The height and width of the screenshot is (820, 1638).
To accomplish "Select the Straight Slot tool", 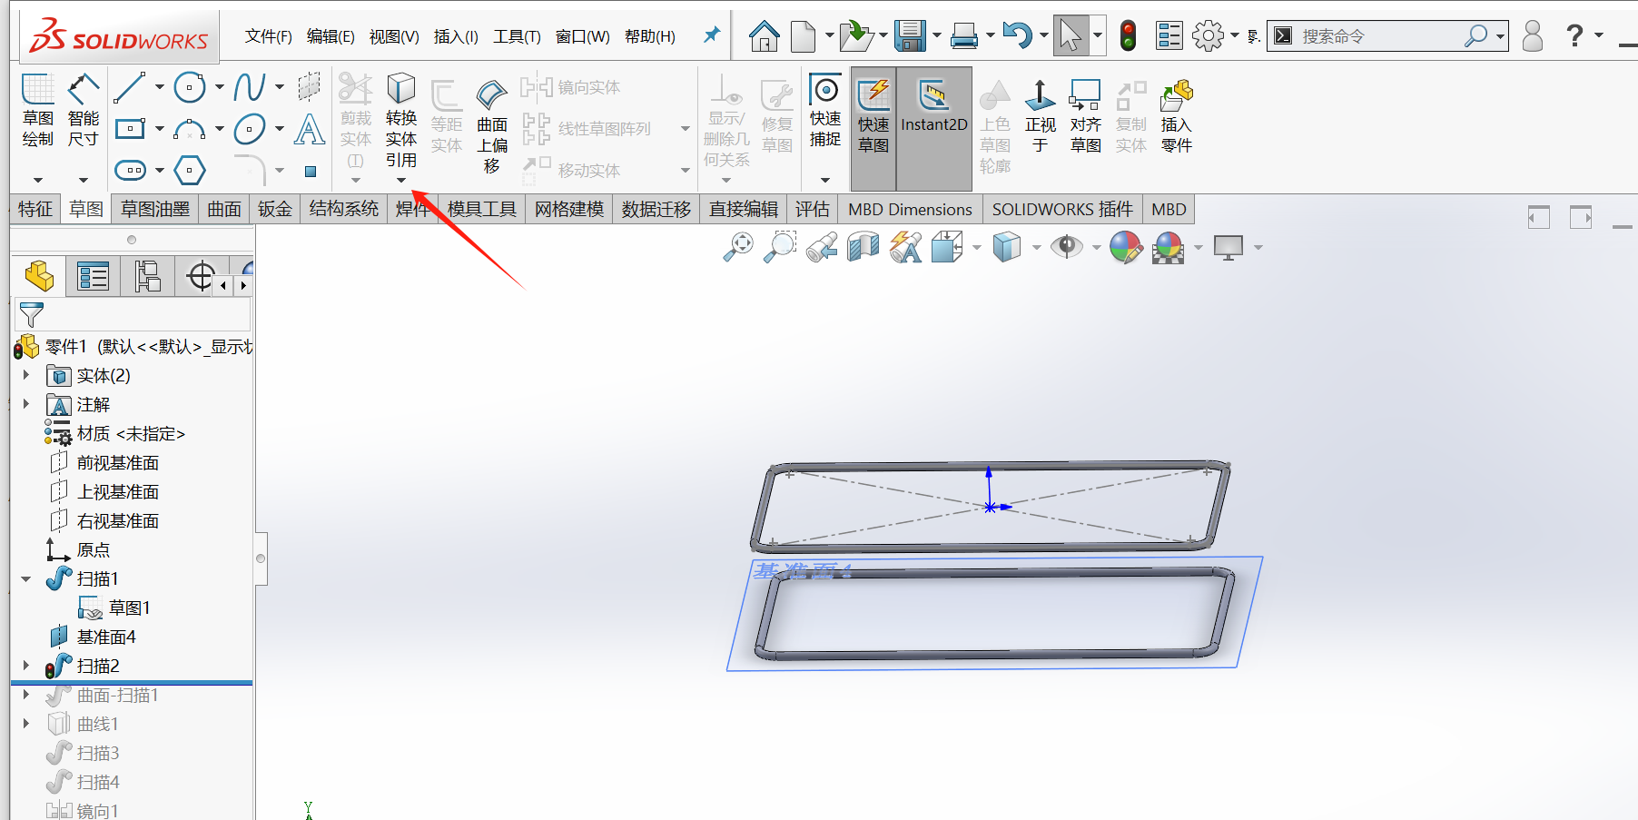I will tap(130, 170).
